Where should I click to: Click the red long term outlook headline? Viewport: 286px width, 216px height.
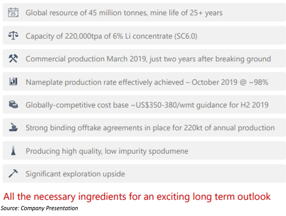coord(137,196)
